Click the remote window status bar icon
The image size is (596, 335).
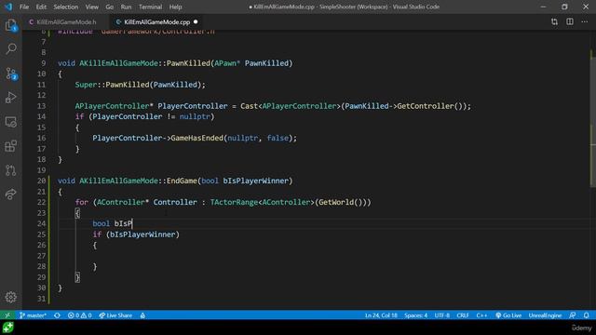[x=7, y=315]
